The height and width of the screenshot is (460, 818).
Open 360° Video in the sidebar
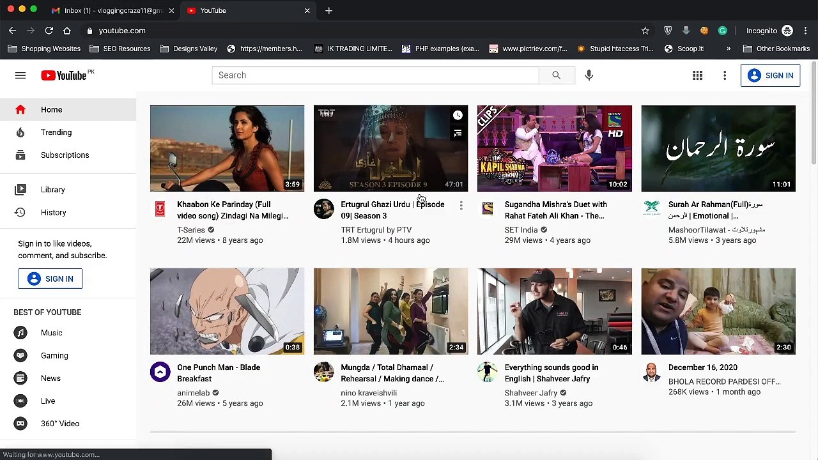point(68,424)
